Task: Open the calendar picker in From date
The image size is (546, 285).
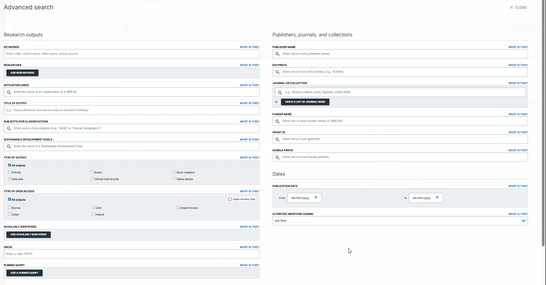Action: point(316,198)
